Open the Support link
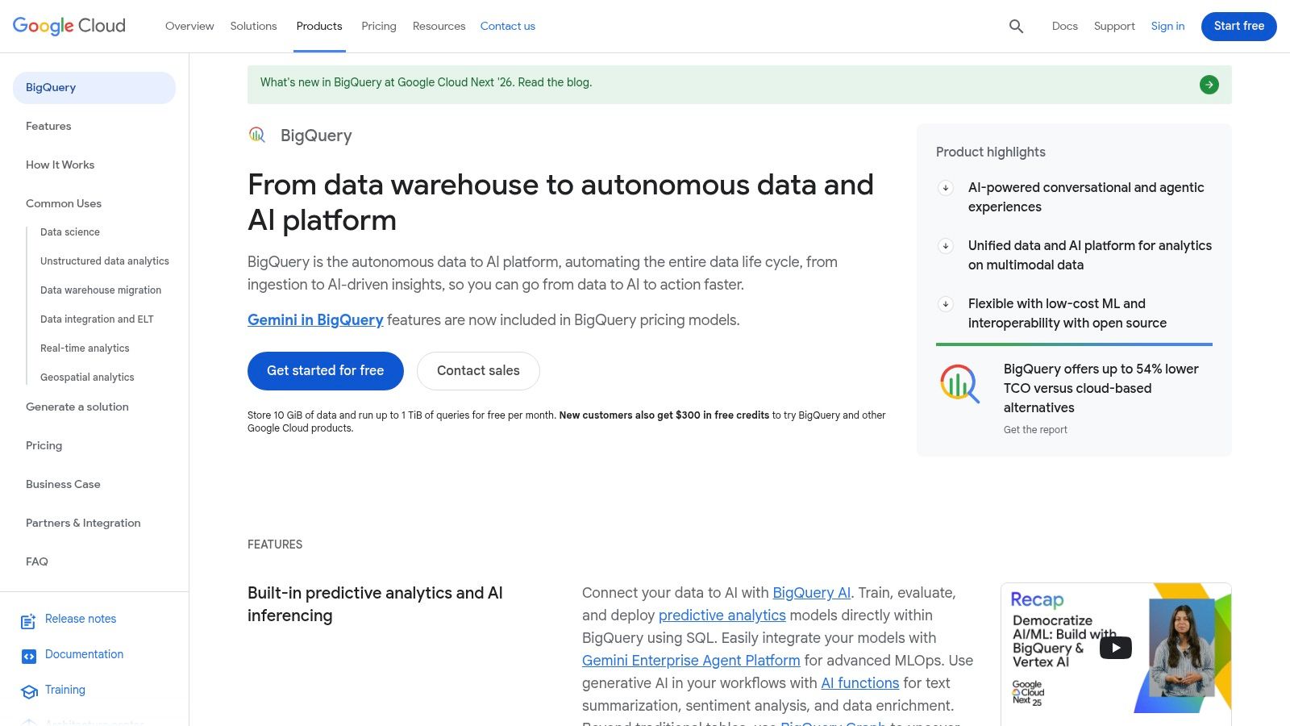Image resolution: width=1290 pixels, height=726 pixels. coord(1114,26)
